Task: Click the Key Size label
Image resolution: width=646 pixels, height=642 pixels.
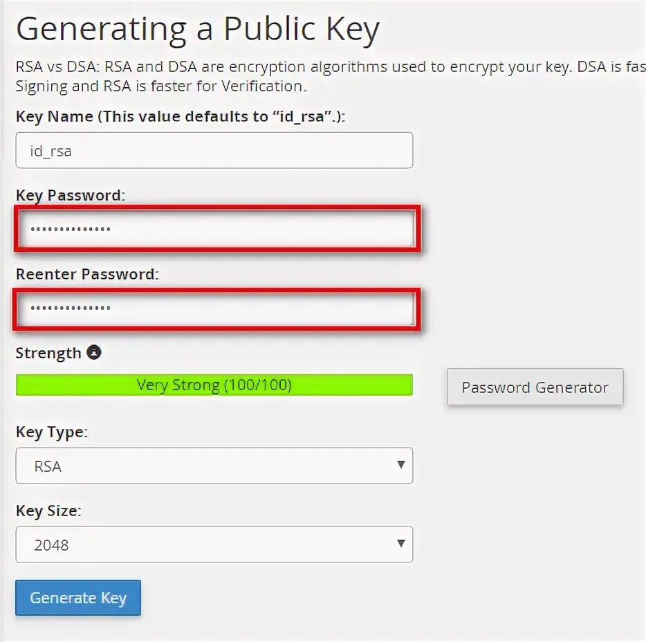Action: pos(48,511)
